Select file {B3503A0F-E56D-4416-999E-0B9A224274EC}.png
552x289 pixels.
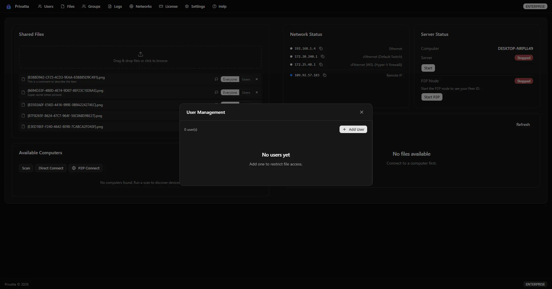click(x=65, y=105)
